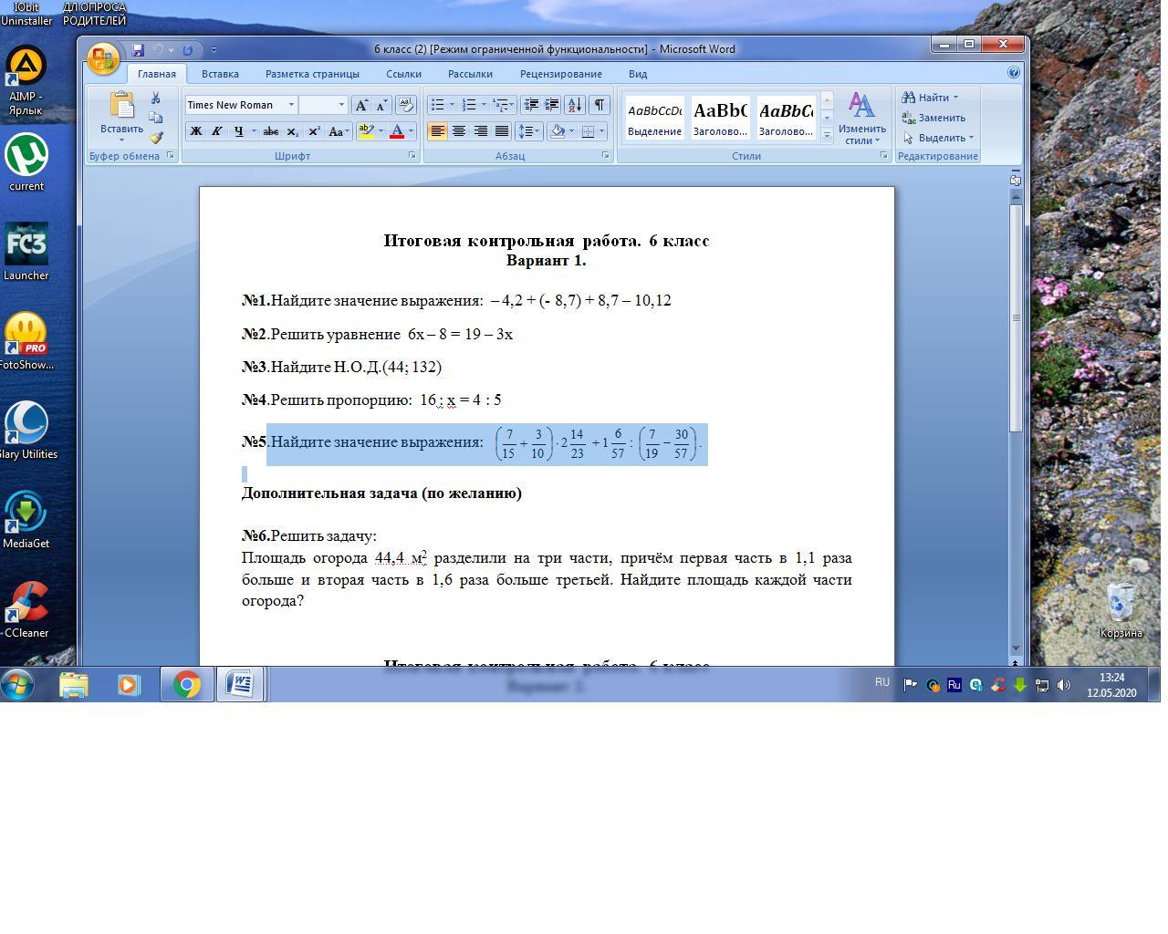1168x934 pixels.
Task: Expand the numbered list style dropdown arrow
Action: (x=484, y=105)
